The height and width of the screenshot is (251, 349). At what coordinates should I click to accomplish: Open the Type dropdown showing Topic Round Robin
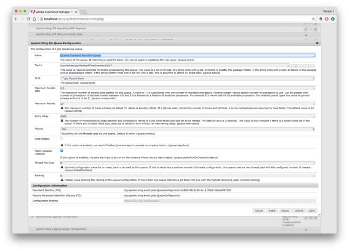[x=188, y=78]
